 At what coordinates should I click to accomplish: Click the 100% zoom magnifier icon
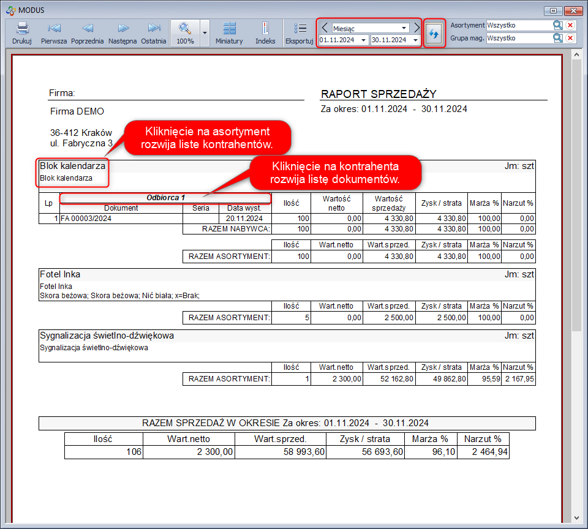click(184, 29)
